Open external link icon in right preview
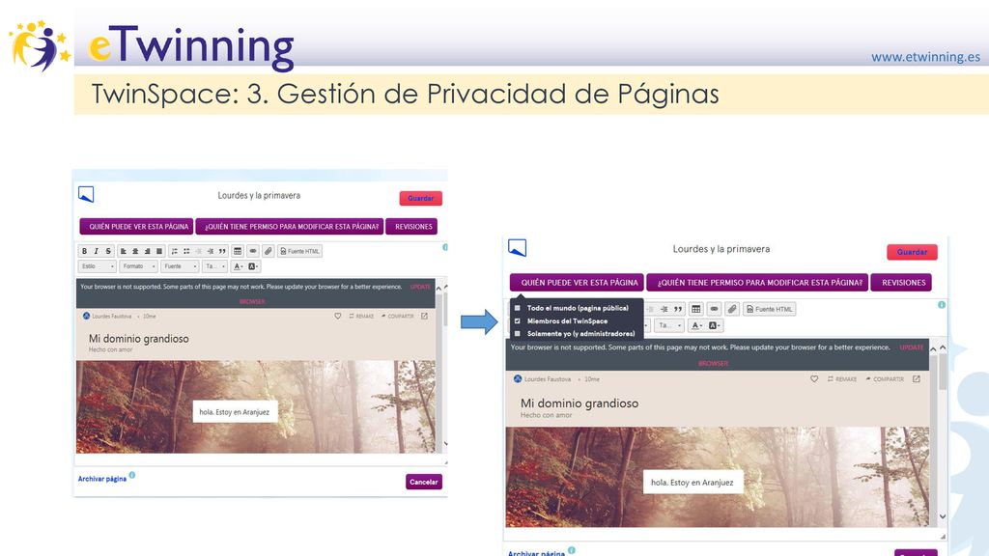The width and height of the screenshot is (989, 556). point(917,378)
